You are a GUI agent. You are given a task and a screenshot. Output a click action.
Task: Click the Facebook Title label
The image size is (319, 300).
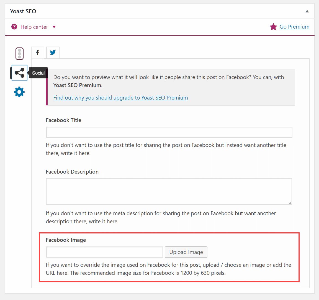63,120
